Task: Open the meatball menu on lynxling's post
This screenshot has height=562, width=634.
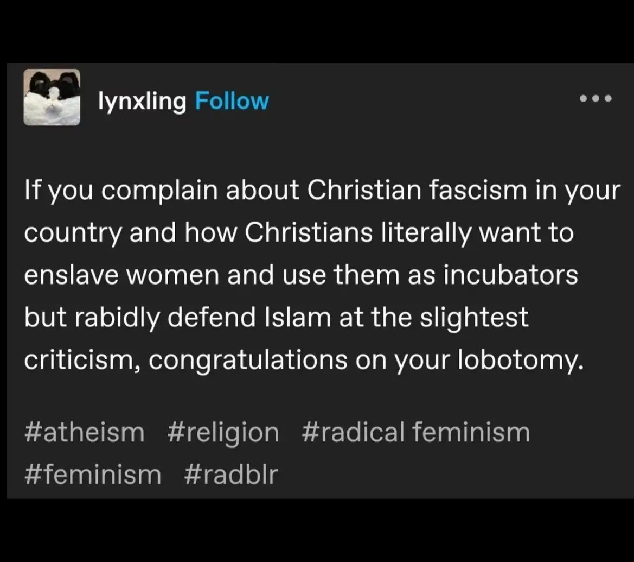Action: click(x=595, y=99)
